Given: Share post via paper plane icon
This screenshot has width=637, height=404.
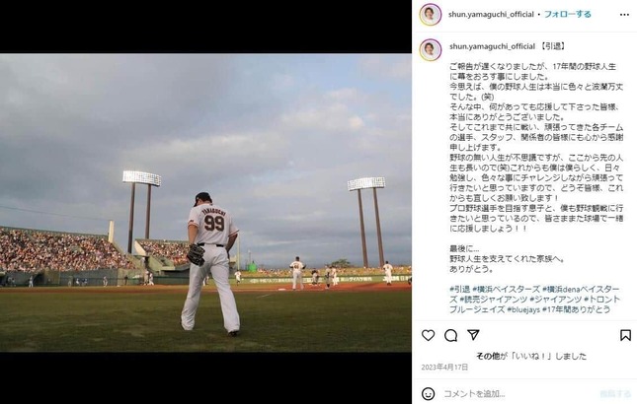Looking at the screenshot, I should 473,335.
